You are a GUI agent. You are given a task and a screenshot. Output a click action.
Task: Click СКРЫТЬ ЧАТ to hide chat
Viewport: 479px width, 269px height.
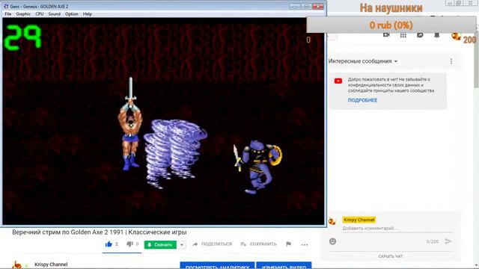tap(391, 256)
